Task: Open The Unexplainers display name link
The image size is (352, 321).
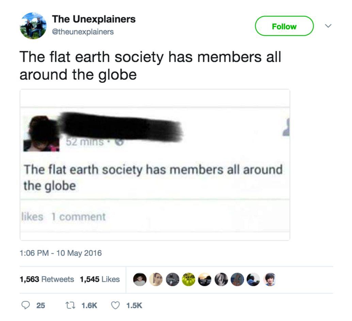Action: coord(94,19)
